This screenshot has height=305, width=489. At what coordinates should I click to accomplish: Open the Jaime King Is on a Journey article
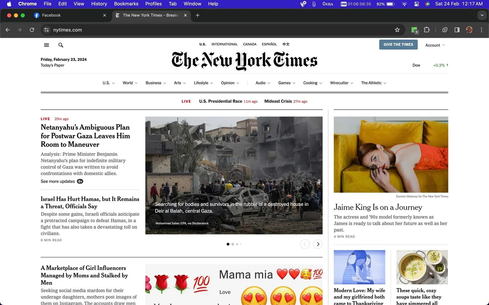(x=378, y=207)
